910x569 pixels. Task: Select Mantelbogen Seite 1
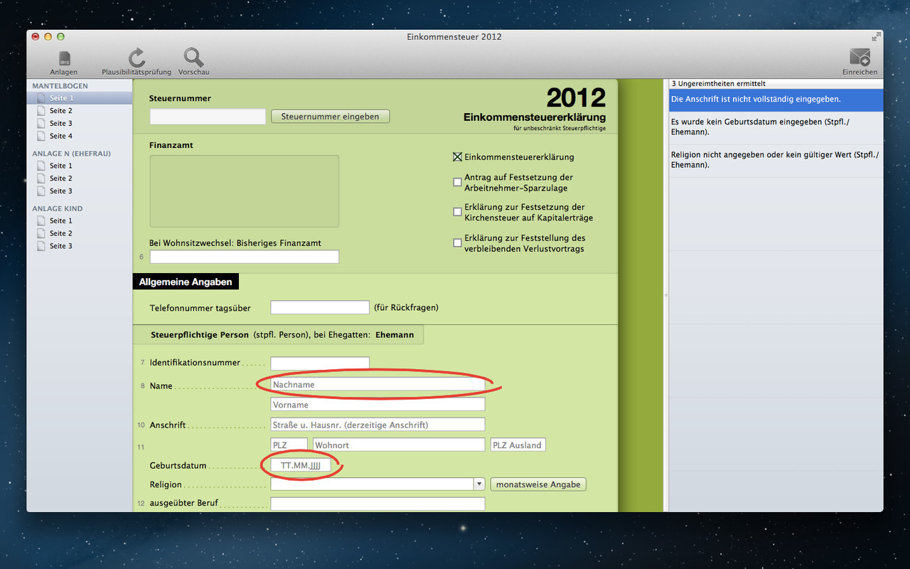80,98
